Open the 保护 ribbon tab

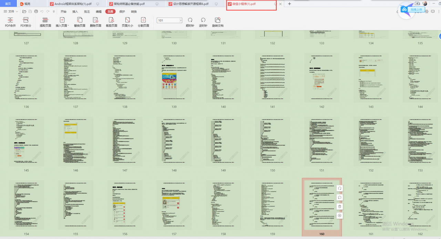tap(122, 11)
